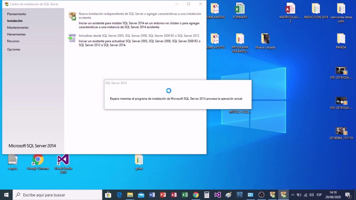356x200 pixels.
Task: Select Instalación in the left sidebar
Action: [x=15, y=21]
